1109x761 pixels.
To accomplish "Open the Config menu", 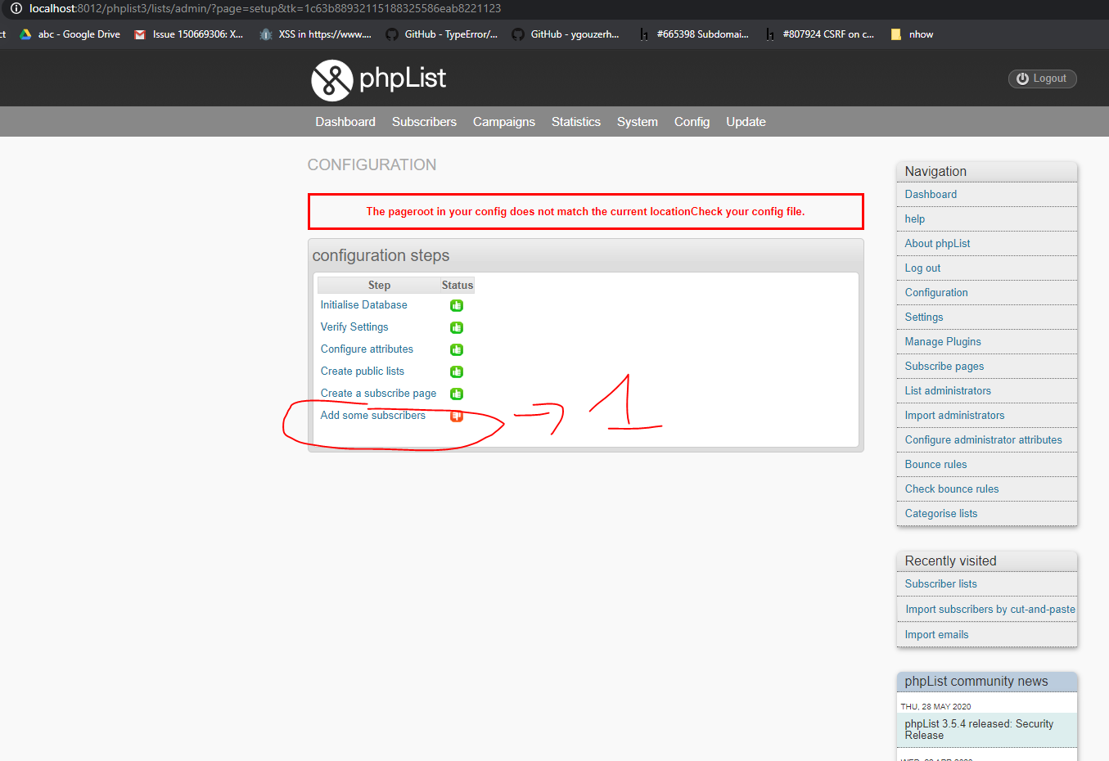I will coord(692,122).
